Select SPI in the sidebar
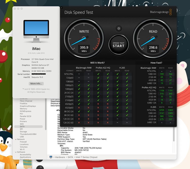The image size is (190, 169). tap(21, 129)
